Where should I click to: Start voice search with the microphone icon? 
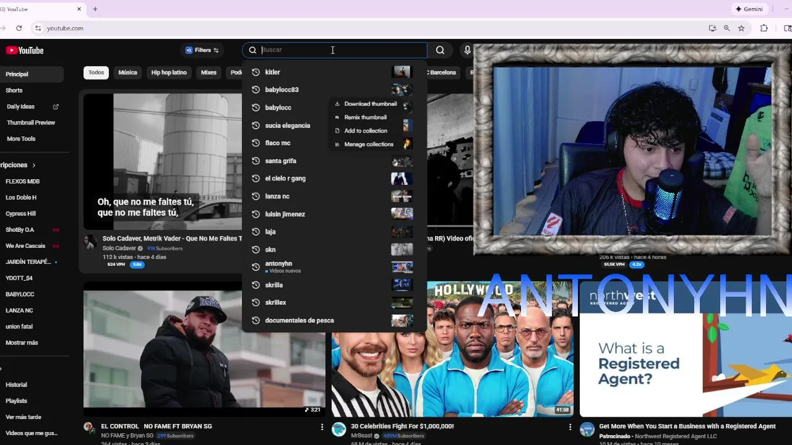pyautogui.click(x=467, y=50)
